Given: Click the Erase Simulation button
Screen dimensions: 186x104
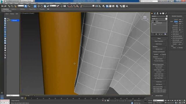Looking at the screenshot, I should pos(159,59).
